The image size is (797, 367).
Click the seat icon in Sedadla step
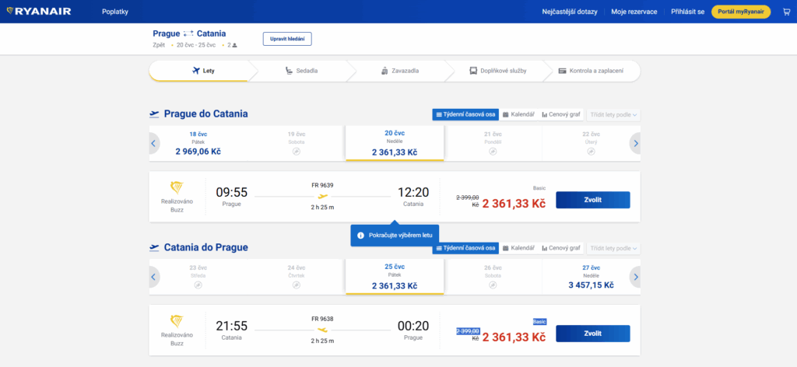[x=290, y=71]
